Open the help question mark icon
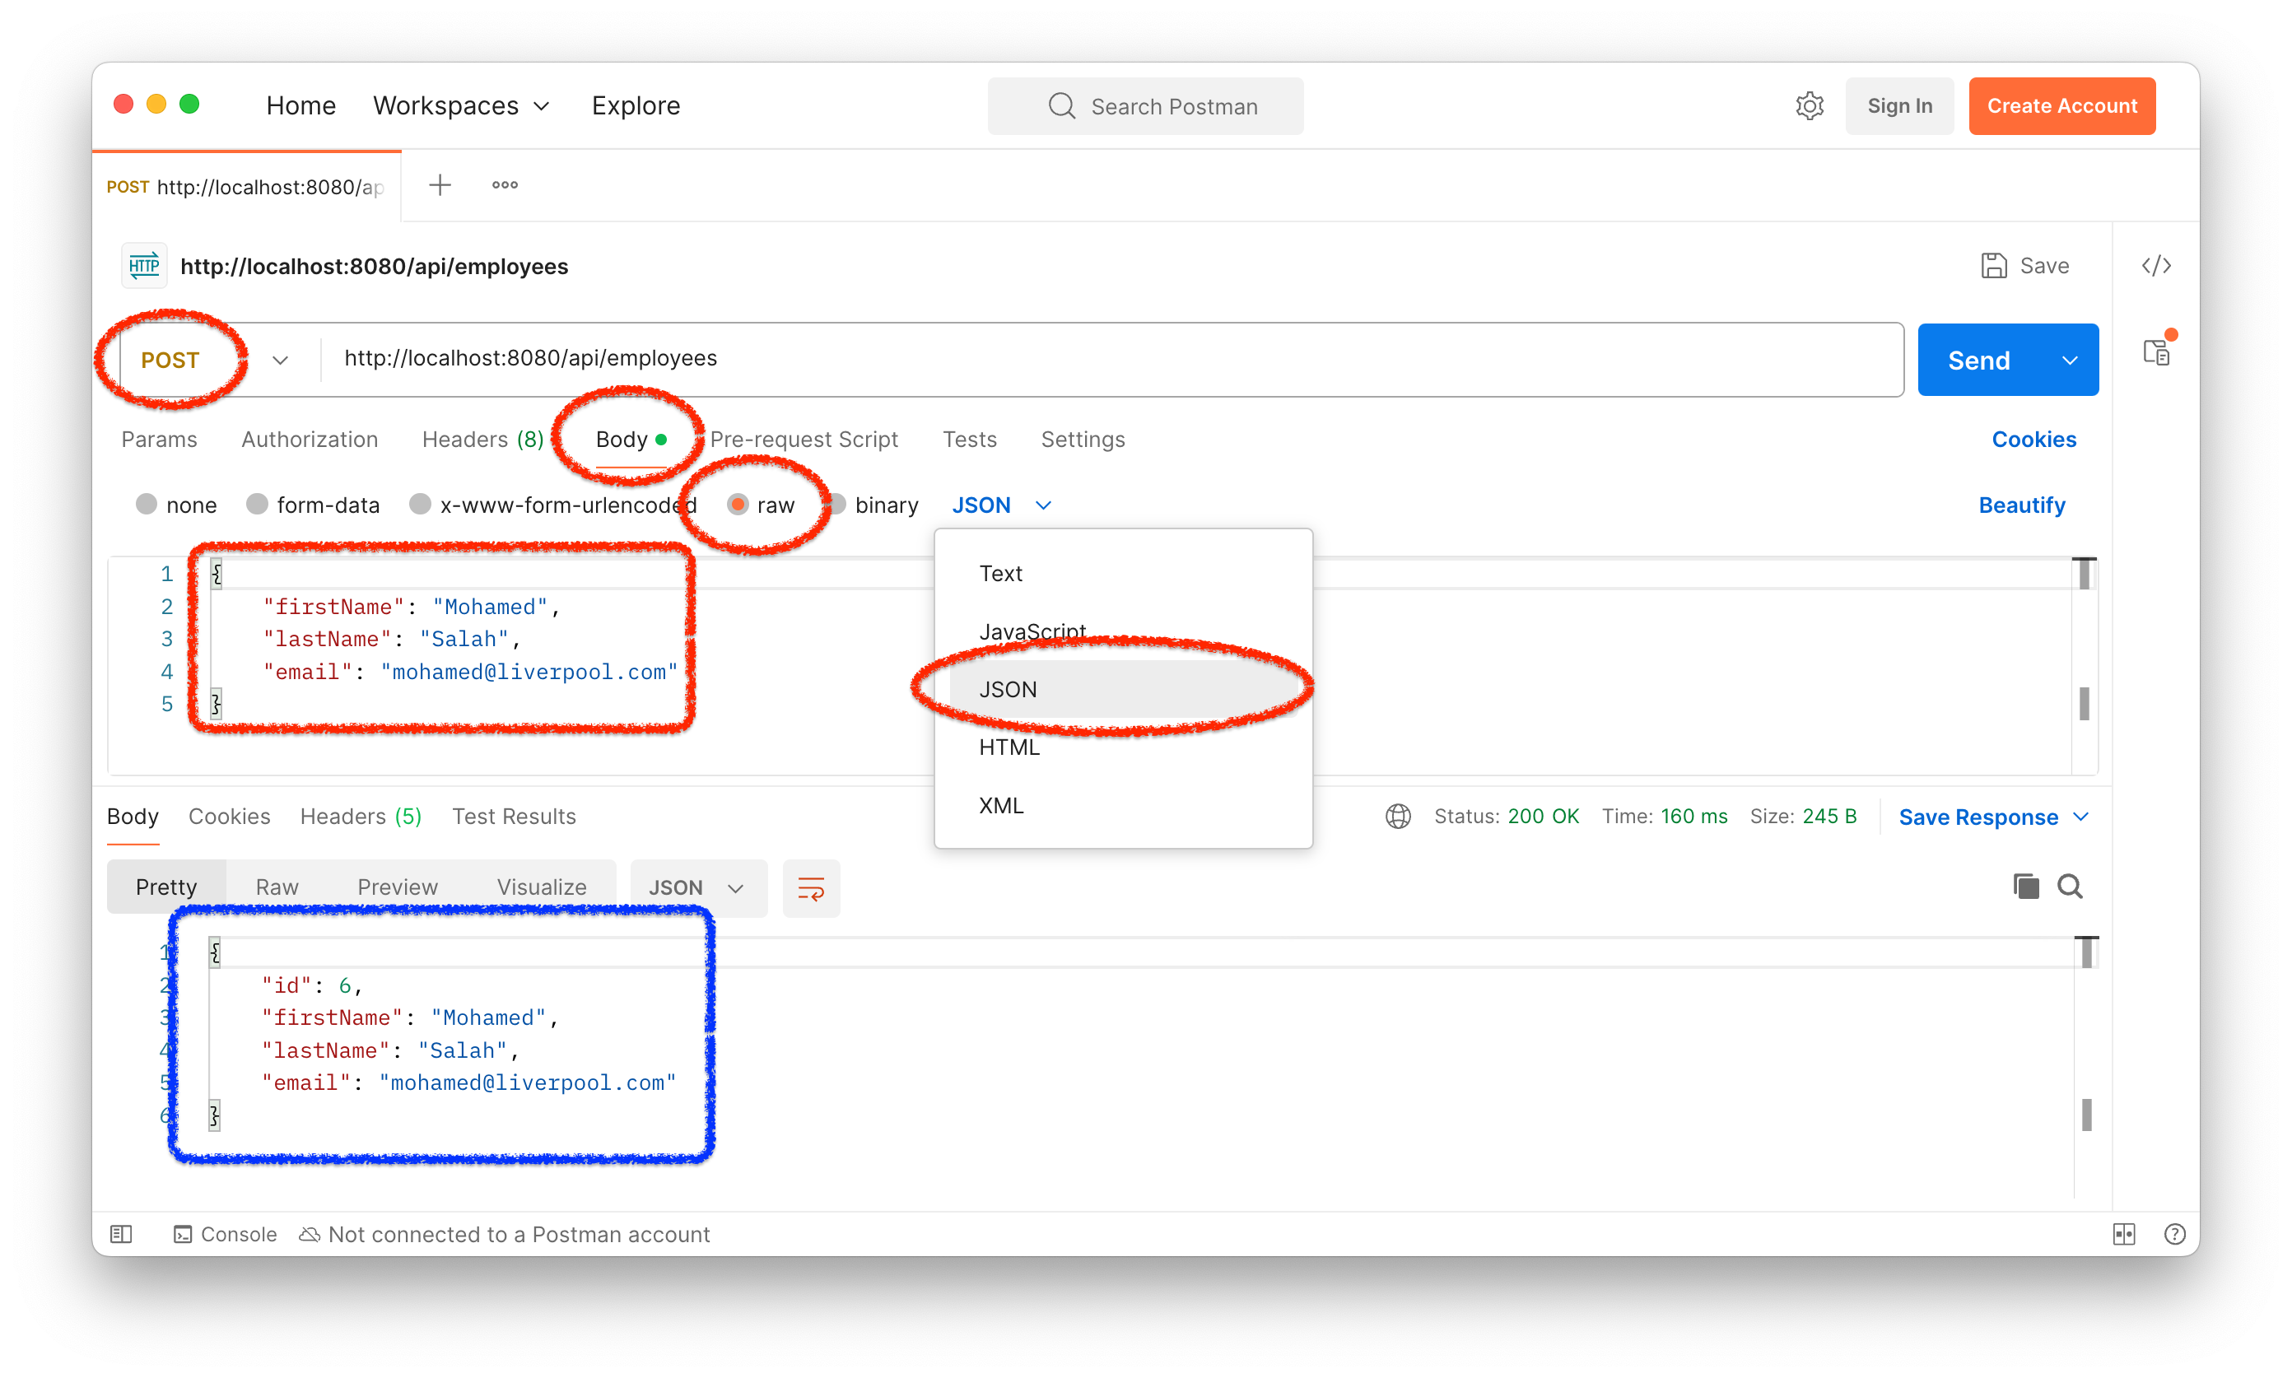The width and height of the screenshot is (2292, 1378). pyautogui.click(x=2174, y=1234)
